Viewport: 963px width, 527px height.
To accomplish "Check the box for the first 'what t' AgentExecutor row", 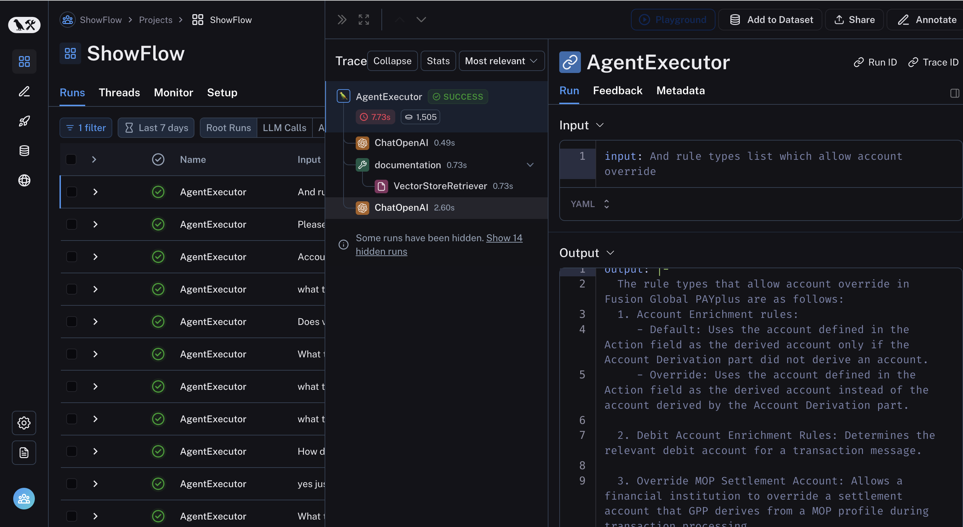I will coord(71,290).
